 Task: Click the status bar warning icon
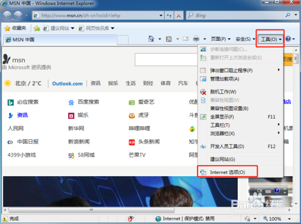(x=5, y=219)
